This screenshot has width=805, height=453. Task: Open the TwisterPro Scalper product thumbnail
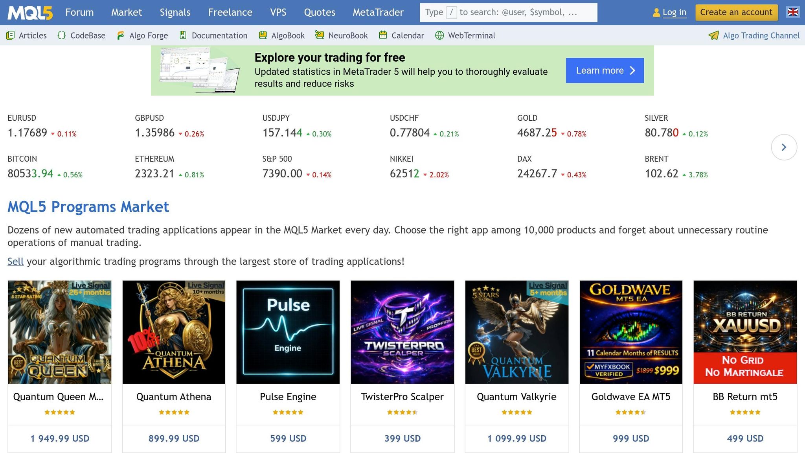(x=402, y=332)
